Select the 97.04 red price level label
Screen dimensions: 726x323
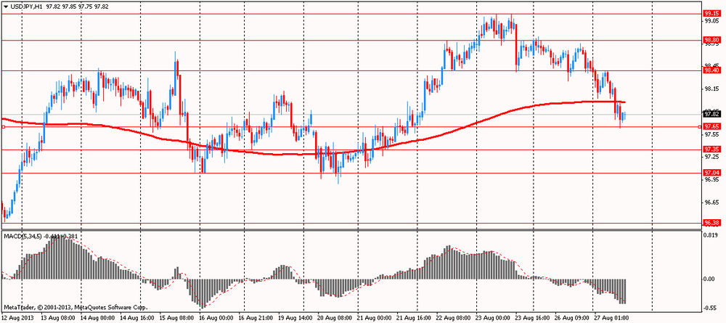(710, 173)
